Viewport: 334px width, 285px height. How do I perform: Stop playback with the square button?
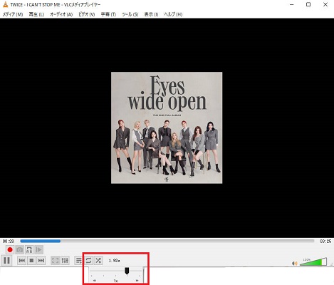[x=31, y=261]
